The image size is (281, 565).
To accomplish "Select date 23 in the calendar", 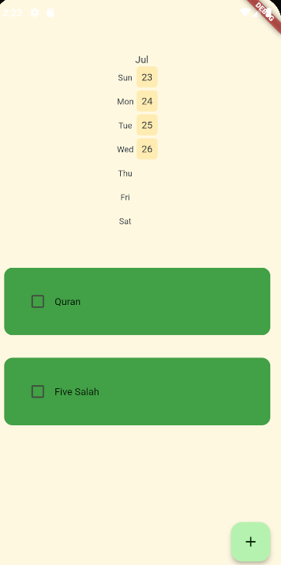I will [147, 77].
